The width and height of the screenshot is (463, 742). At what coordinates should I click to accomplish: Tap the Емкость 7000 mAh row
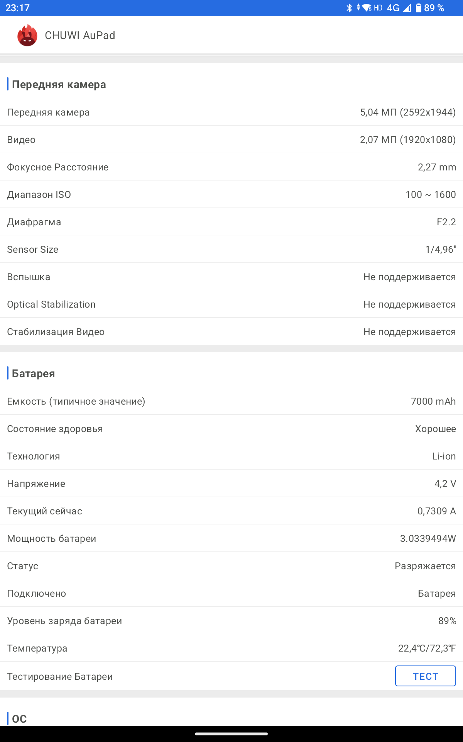(x=231, y=401)
